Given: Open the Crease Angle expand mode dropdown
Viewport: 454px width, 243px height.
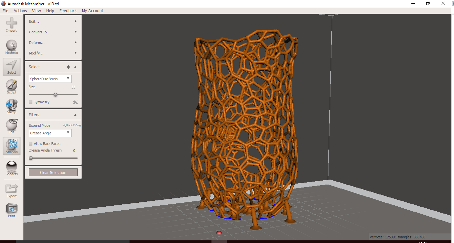Looking at the screenshot, I should (50, 133).
